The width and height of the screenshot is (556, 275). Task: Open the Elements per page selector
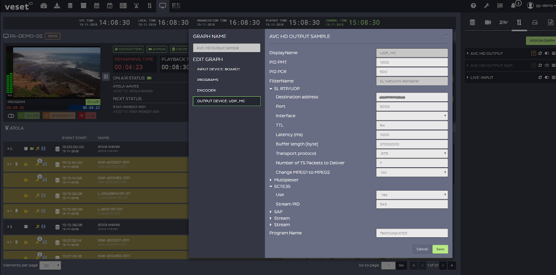(x=50, y=265)
